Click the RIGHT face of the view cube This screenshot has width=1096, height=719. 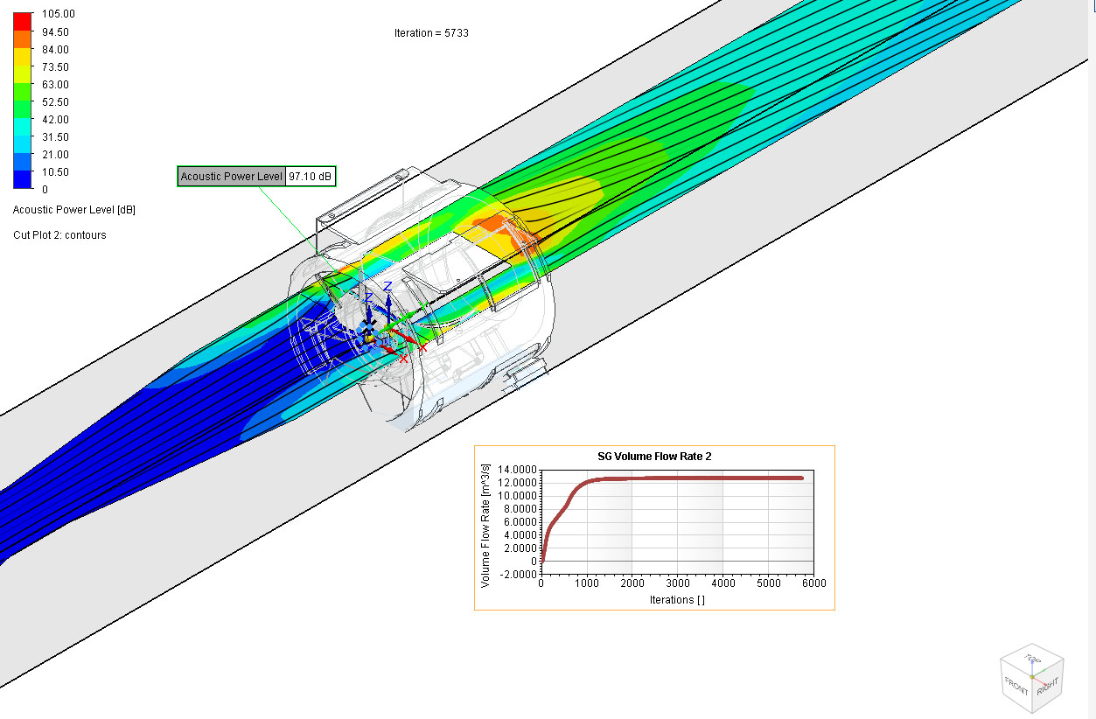click(x=1047, y=685)
